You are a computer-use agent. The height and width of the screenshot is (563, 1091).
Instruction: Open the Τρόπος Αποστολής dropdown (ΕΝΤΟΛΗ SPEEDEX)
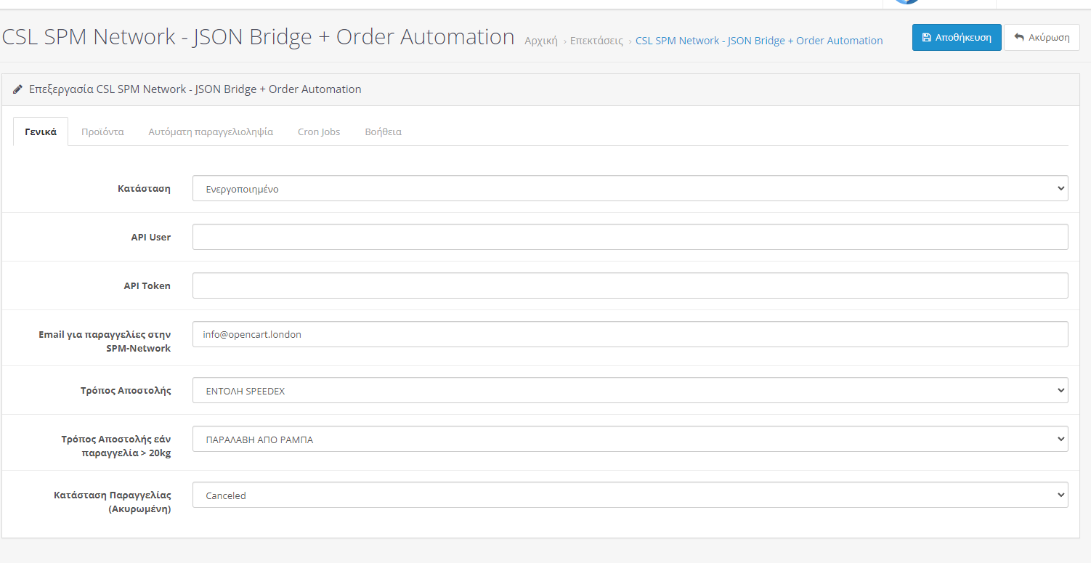click(630, 390)
